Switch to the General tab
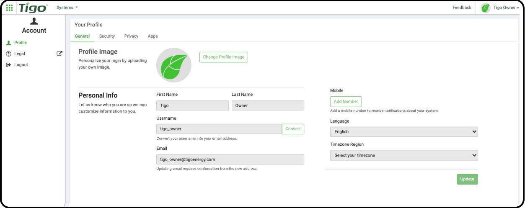This screenshot has height=208, width=525. (x=82, y=36)
